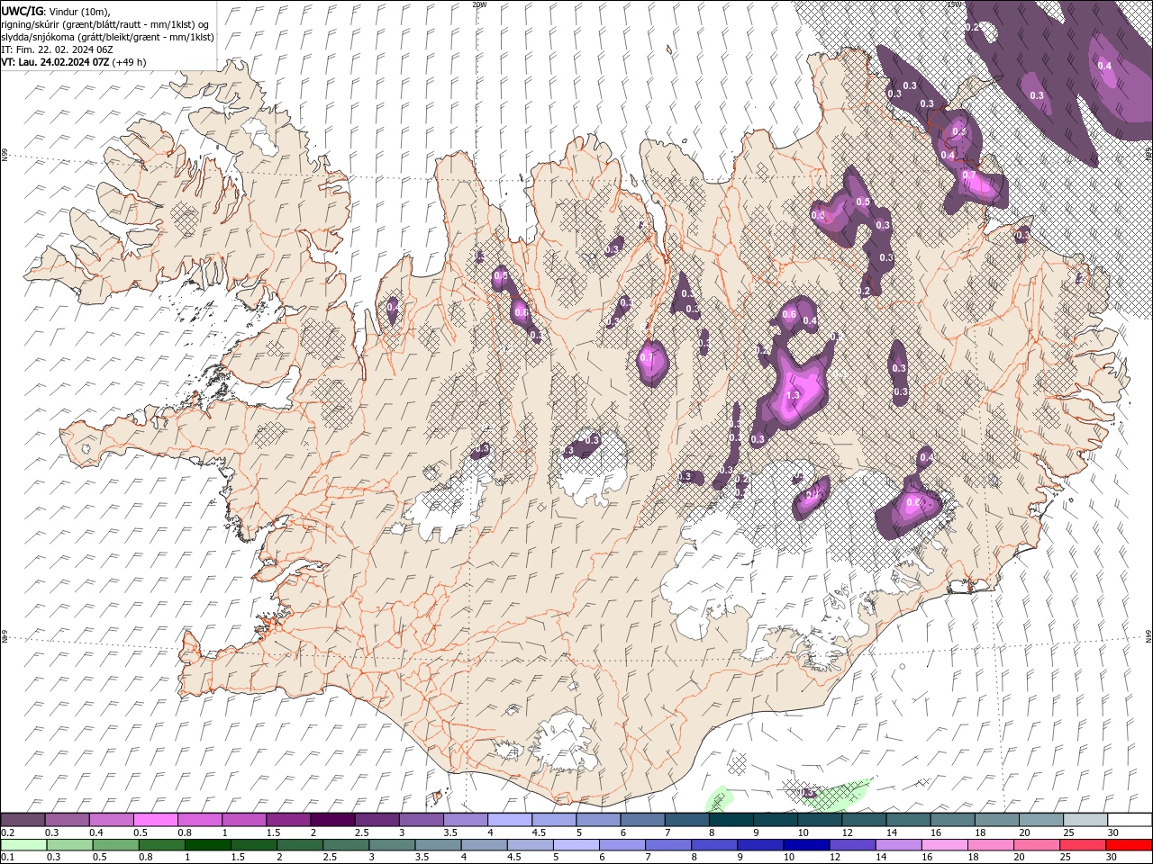The height and width of the screenshot is (864, 1153).
Task: Click the snow legend swatch for 8–9
Action: coord(731,821)
